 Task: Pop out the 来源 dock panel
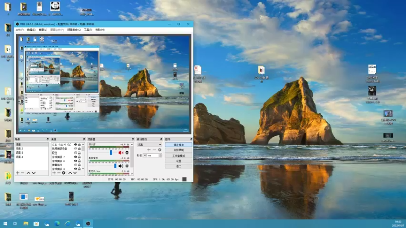click(x=84, y=139)
